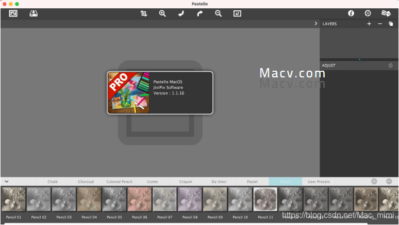The image size is (399, 225).
Task: Click the save image icon
Action: 34,13
